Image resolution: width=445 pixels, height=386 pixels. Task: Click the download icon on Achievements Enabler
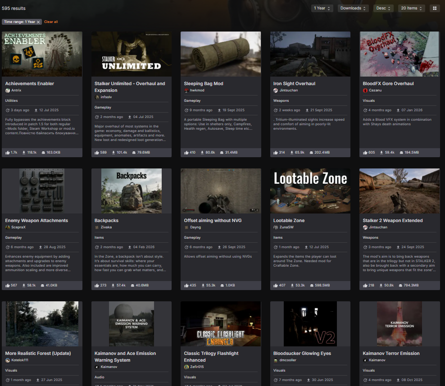(x=24, y=153)
